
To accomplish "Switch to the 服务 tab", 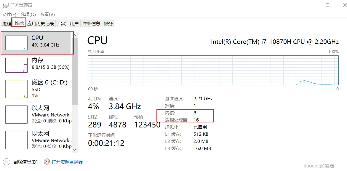I will tap(108, 23).
